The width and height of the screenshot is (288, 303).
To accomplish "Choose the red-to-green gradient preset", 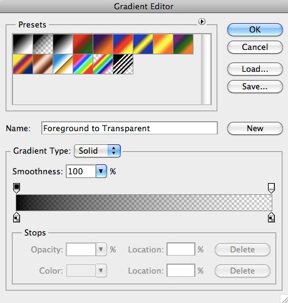I will [83, 44].
